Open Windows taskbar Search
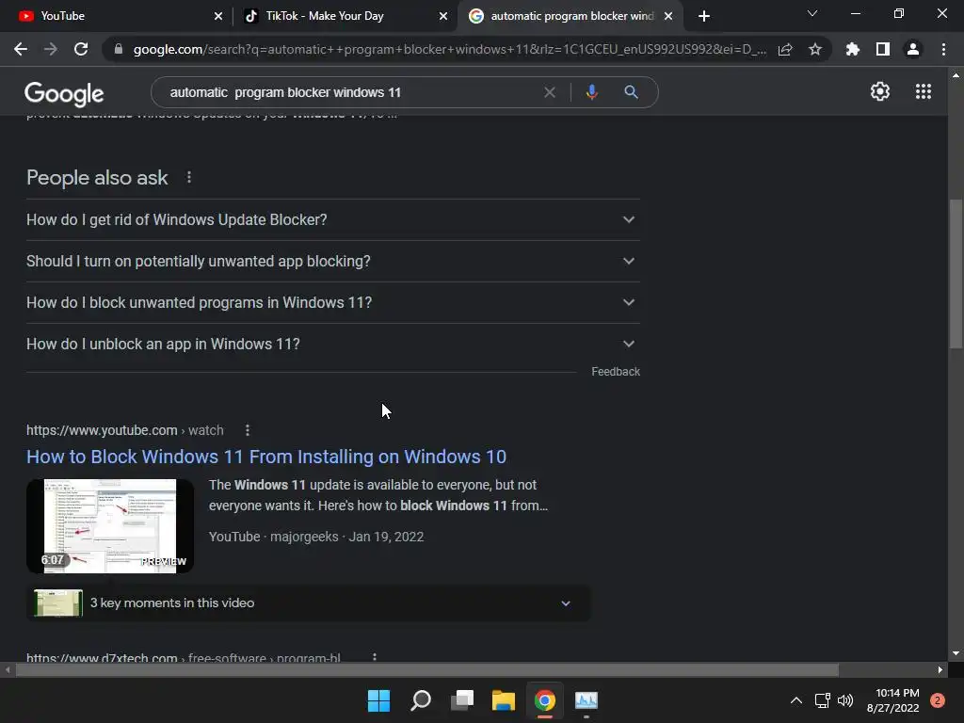 pyautogui.click(x=421, y=700)
